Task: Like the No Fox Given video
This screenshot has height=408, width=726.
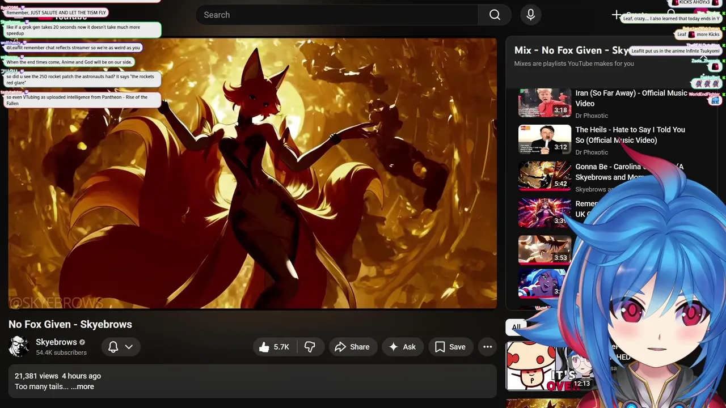Action: (275, 347)
